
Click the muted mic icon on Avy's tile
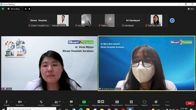point(76,26)
